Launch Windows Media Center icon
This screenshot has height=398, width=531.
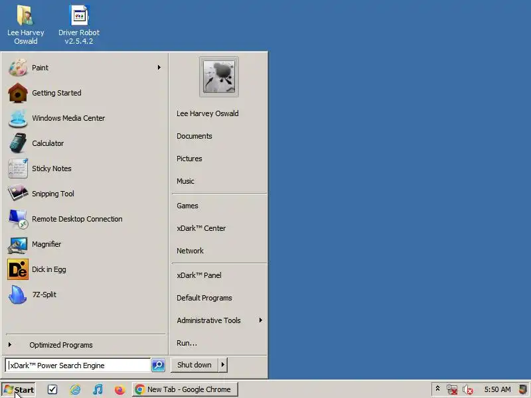click(18, 118)
